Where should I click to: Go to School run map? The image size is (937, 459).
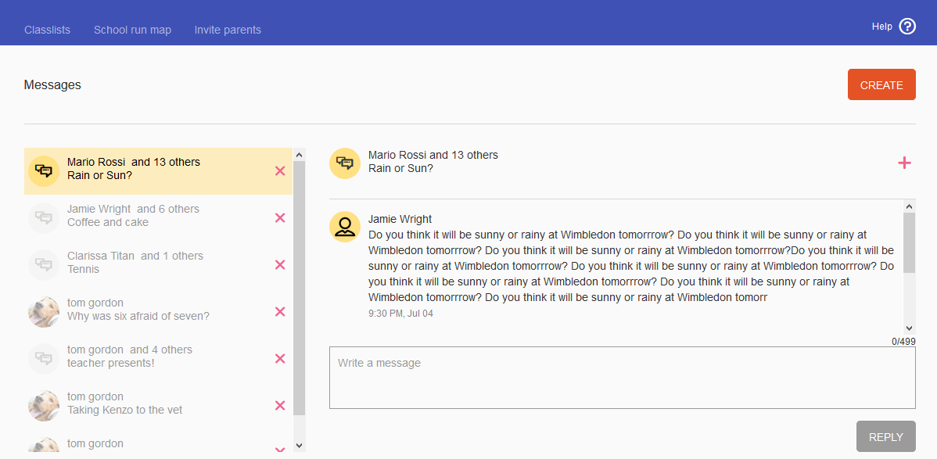coord(133,30)
